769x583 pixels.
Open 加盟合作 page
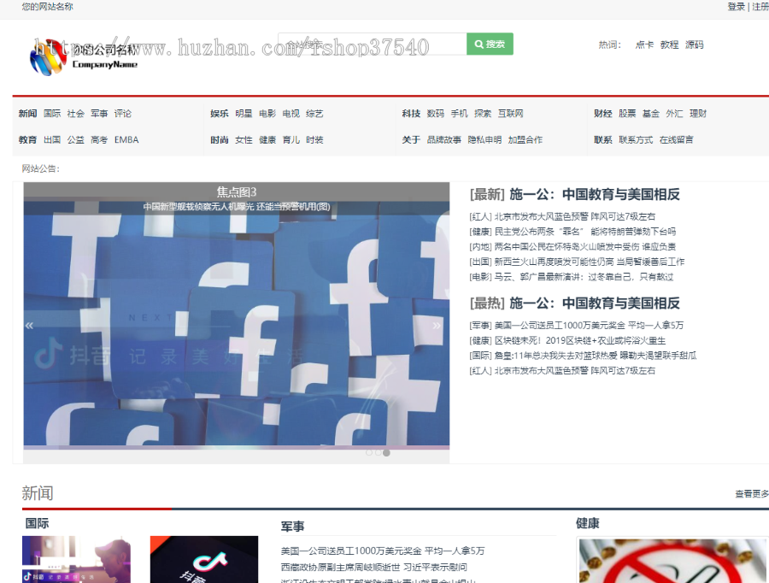pyautogui.click(x=525, y=140)
